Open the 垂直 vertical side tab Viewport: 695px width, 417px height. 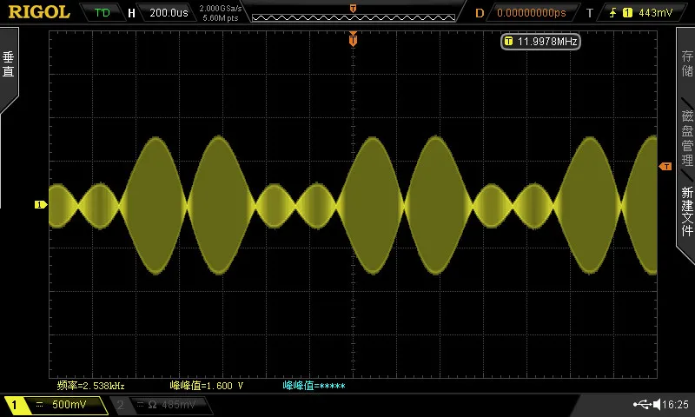pyautogui.click(x=9, y=64)
